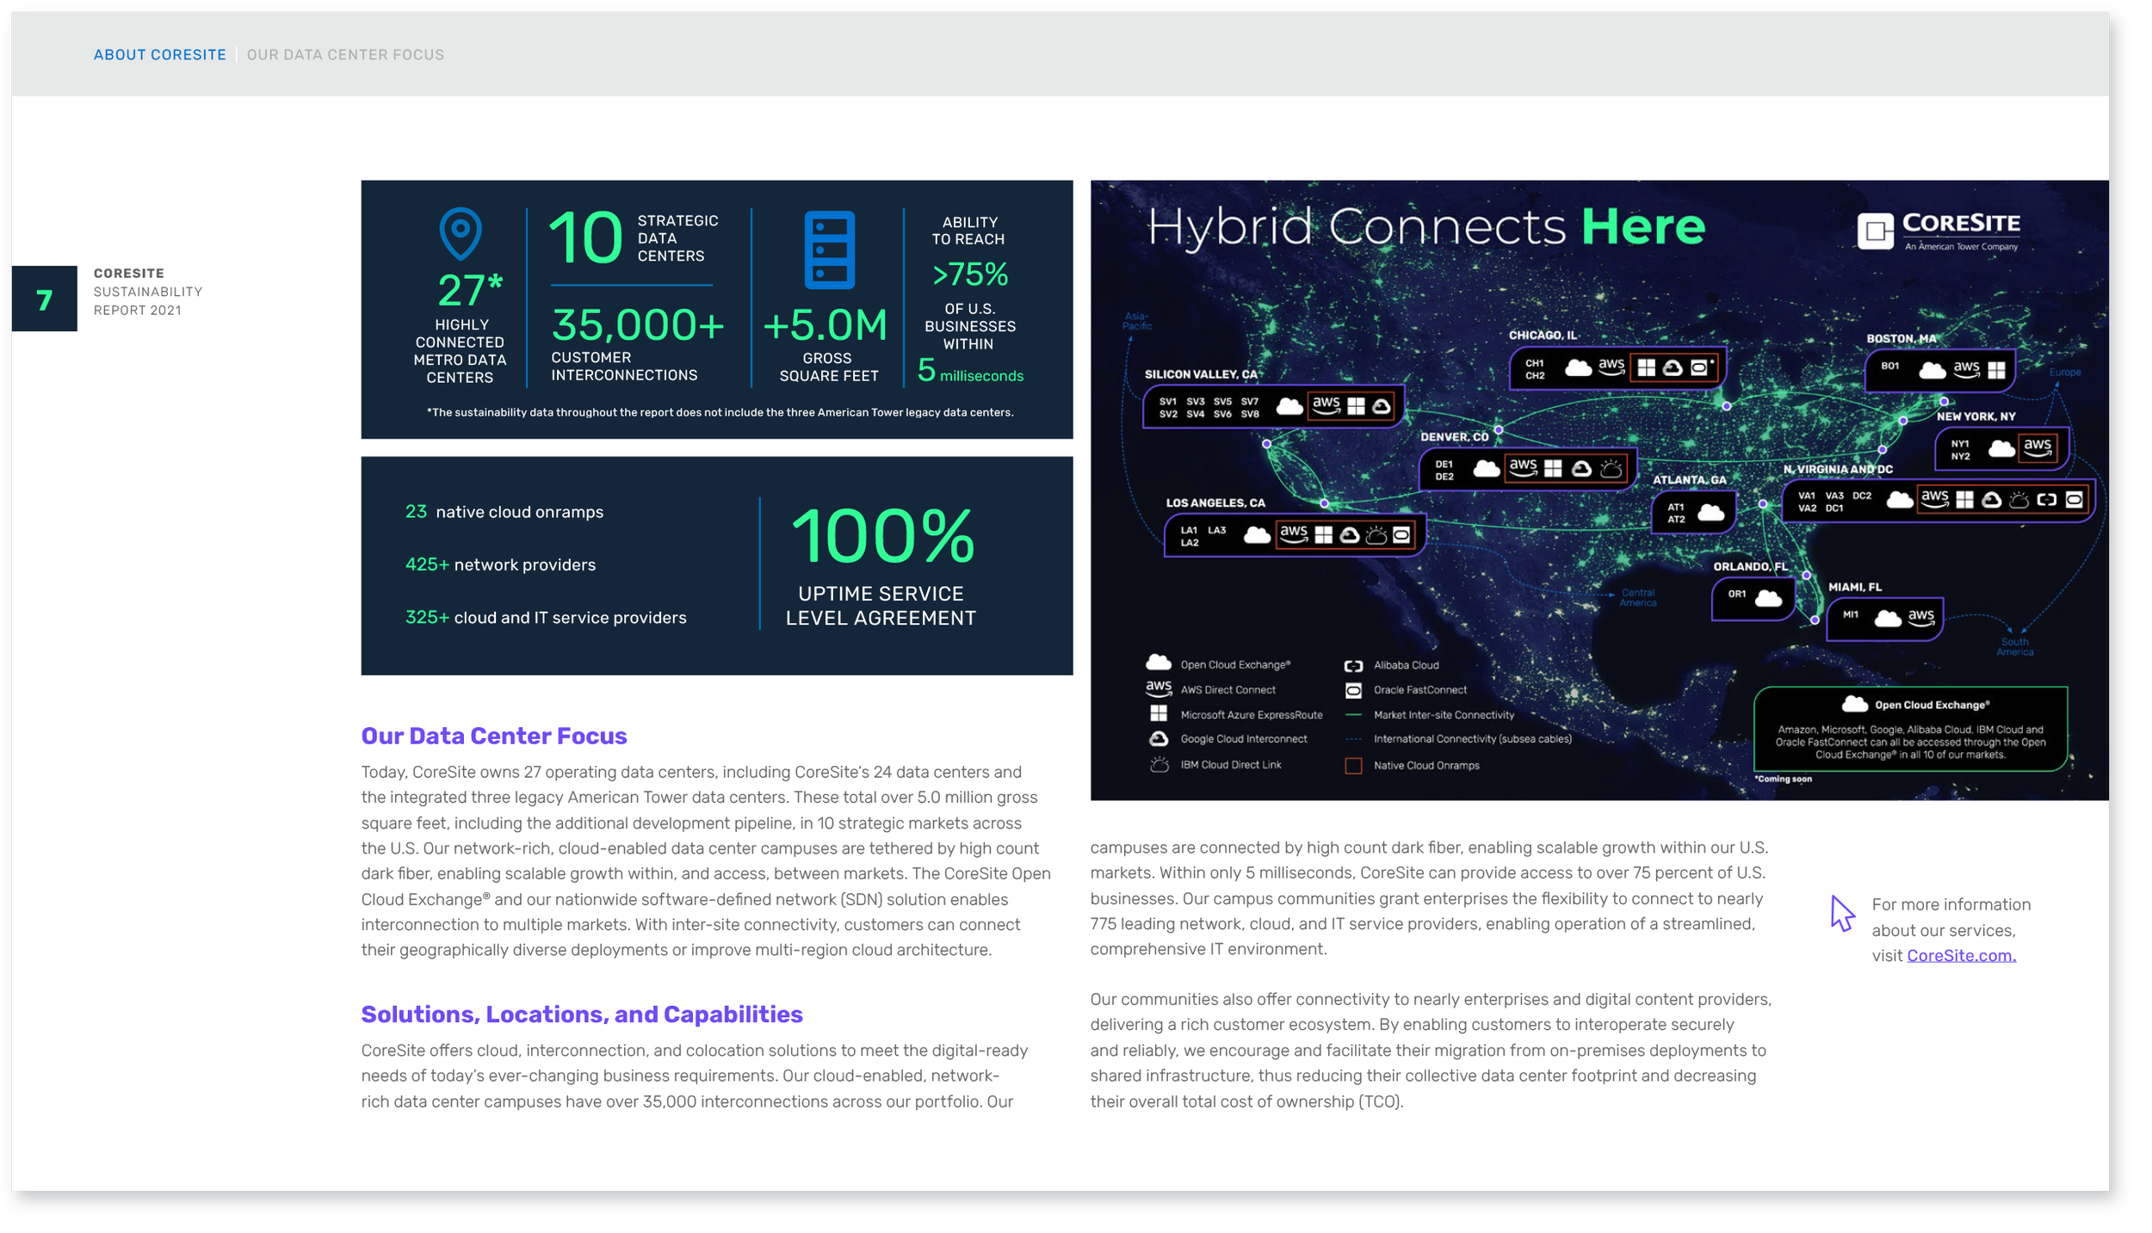2152x1233 pixels.
Task: Click the 'Our Data Center Focus' heading
Action: pyautogui.click(x=494, y=736)
